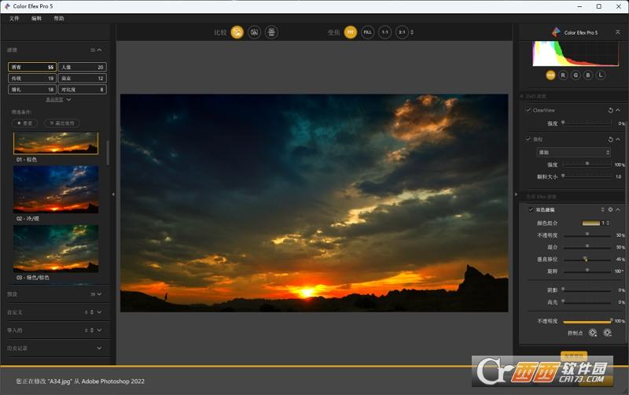The width and height of the screenshot is (629, 395).
Task: Pin the right panel with top-right icon
Action: pos(618,32)
